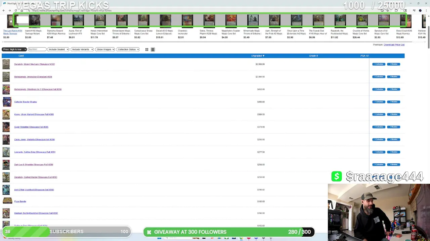
Task: Open Collector Booster Display link
Action: point(26,102)
